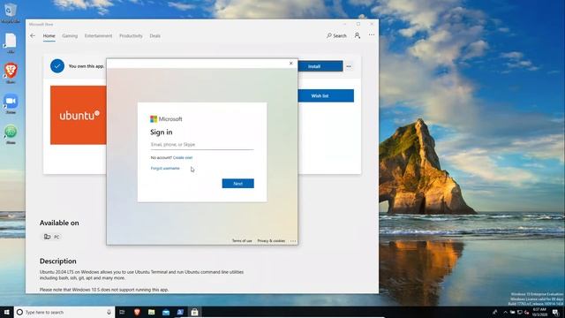Screen dimensions: 565x318
Task: Click the taskbar clock and date
Action: pos(539,312)
